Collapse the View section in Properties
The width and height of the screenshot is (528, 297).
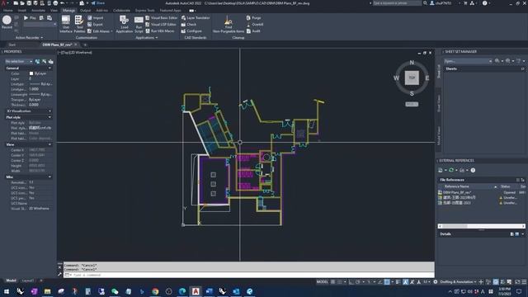tap(49, 144)
